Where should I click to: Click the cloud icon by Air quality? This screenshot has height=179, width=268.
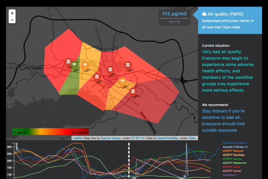tap(204, 14)
